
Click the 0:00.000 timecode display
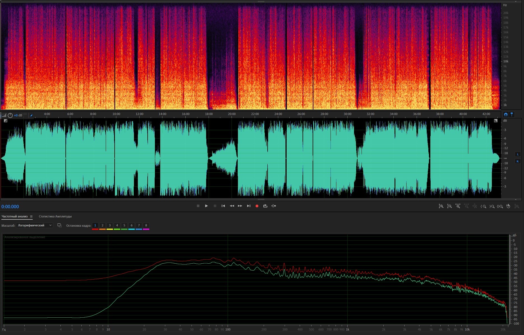click(10, 207)
